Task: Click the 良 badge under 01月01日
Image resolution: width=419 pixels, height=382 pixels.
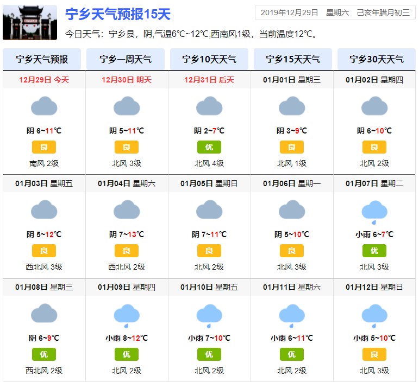Action: click(x=292, y=147)
